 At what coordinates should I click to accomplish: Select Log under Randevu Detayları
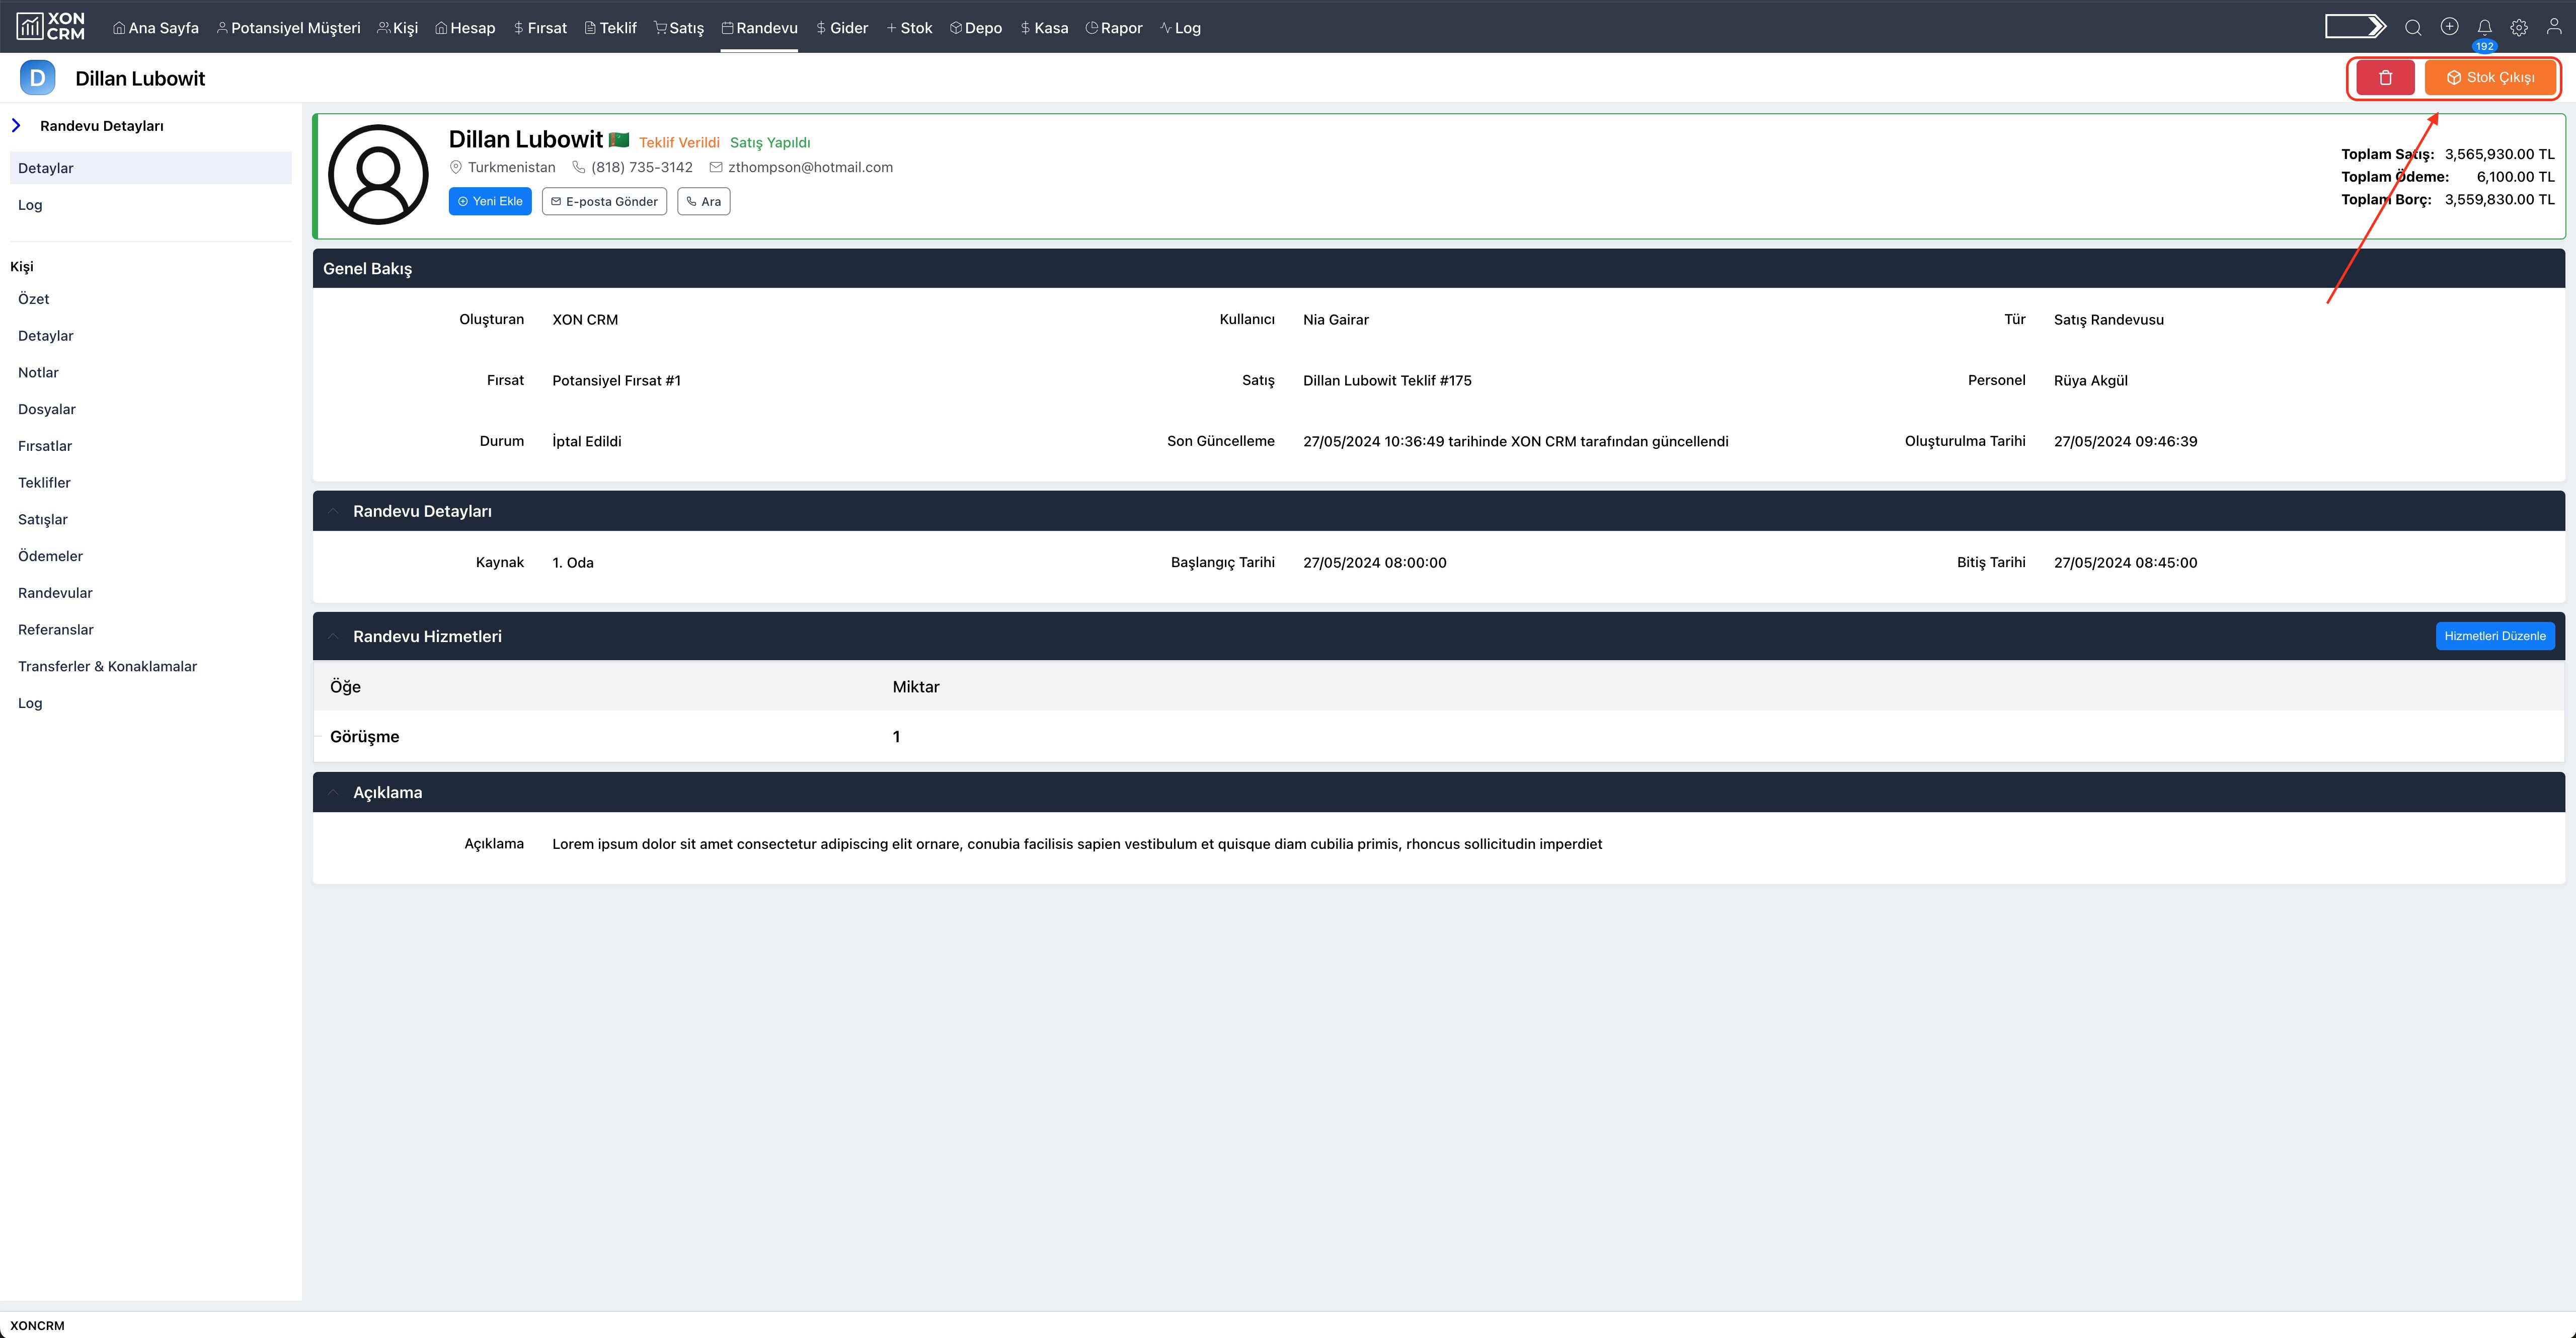151,205
